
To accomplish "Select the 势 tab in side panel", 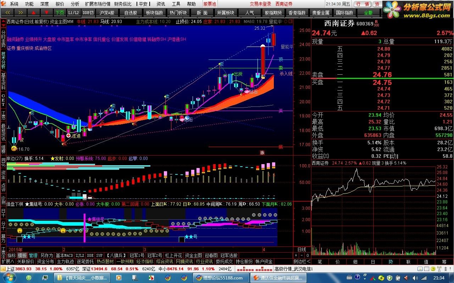I will [391, 262].
